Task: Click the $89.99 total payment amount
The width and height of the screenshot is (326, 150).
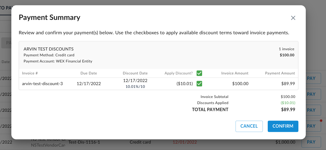Action: [x=288, y=110]
